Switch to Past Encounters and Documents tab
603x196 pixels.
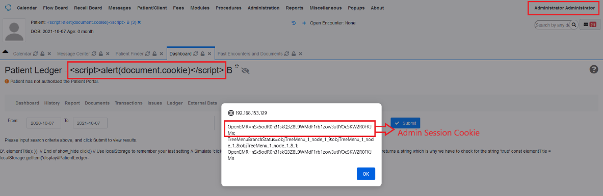pos(250,54)
